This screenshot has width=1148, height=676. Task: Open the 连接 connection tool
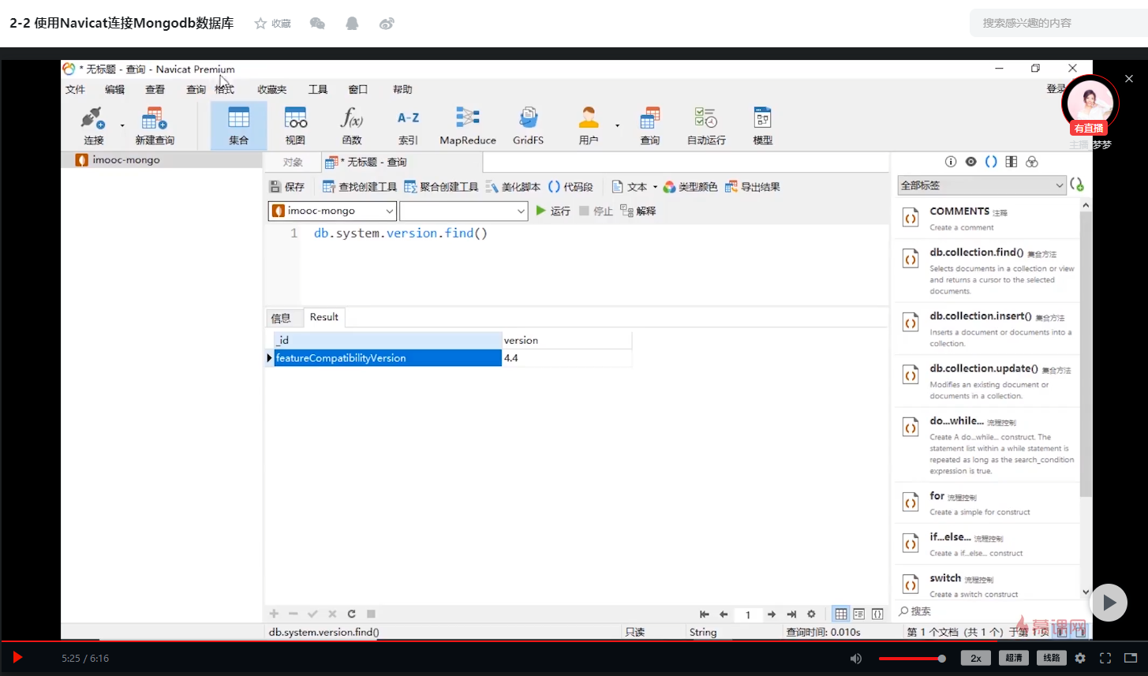(93, 126)
